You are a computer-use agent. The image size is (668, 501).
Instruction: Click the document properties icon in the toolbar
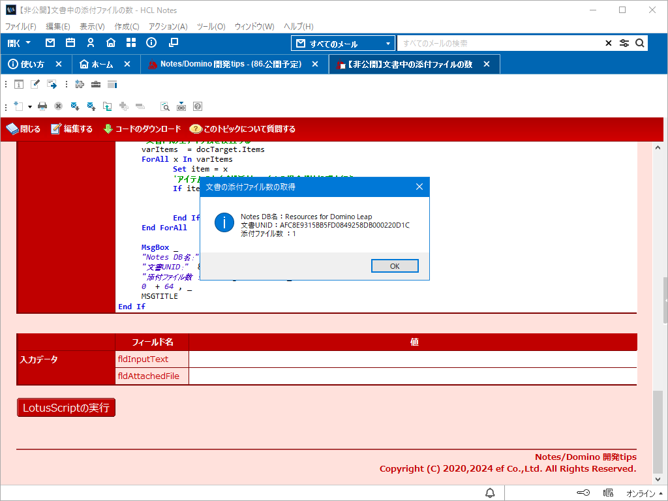(x=19, y=84)
